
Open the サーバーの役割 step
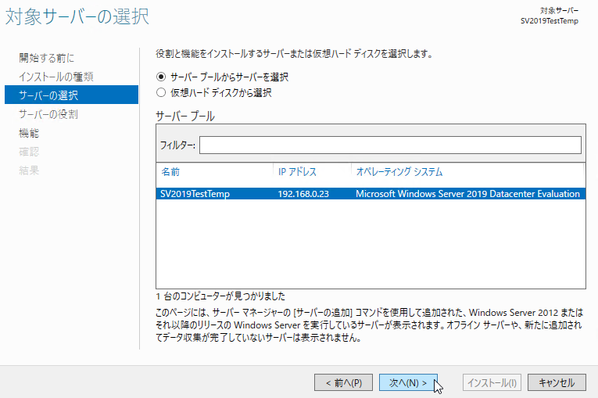point(48,114)
